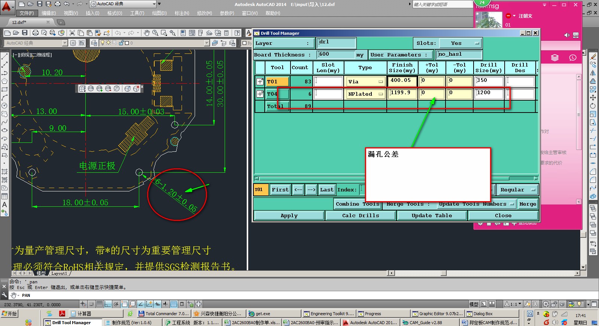
Task: Toggle Ortho mode in status bar
Action: [108, 304]
